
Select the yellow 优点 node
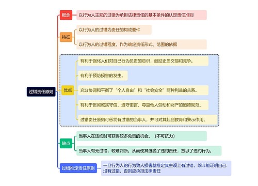(68, 90)
